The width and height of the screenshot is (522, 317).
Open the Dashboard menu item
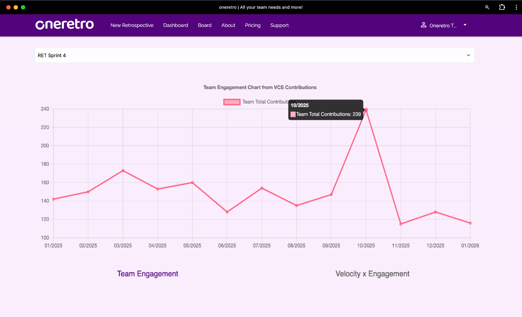pyautogui.click(x=175, y=25)
